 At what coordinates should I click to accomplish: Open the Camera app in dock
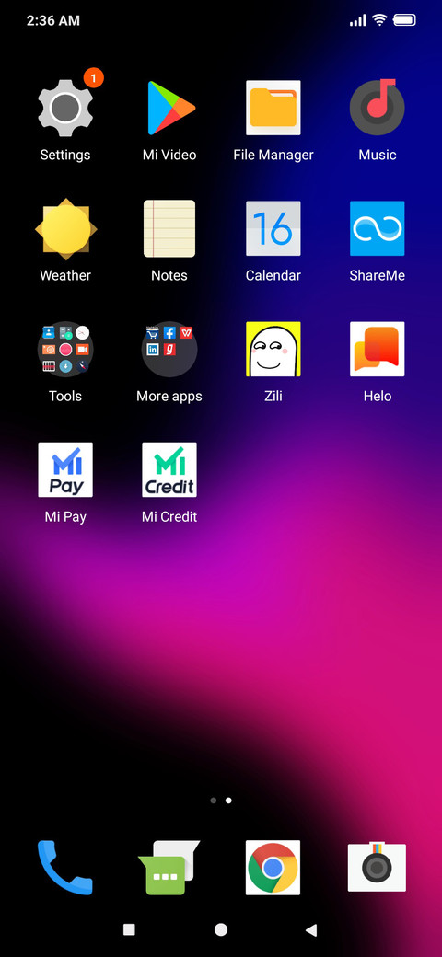(x=377, y=867)
